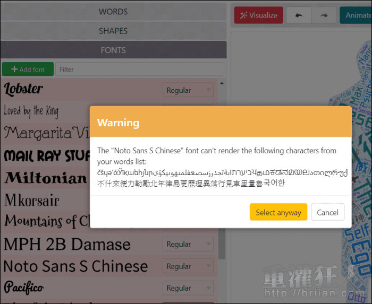The image size is (372, 304).
Task: Open the Noto Sans S Chinese style dropdown
Action: [188, 266]
